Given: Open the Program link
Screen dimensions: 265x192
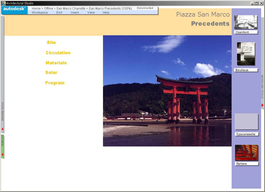Looking at the screenshot, I should pos(55,83).
